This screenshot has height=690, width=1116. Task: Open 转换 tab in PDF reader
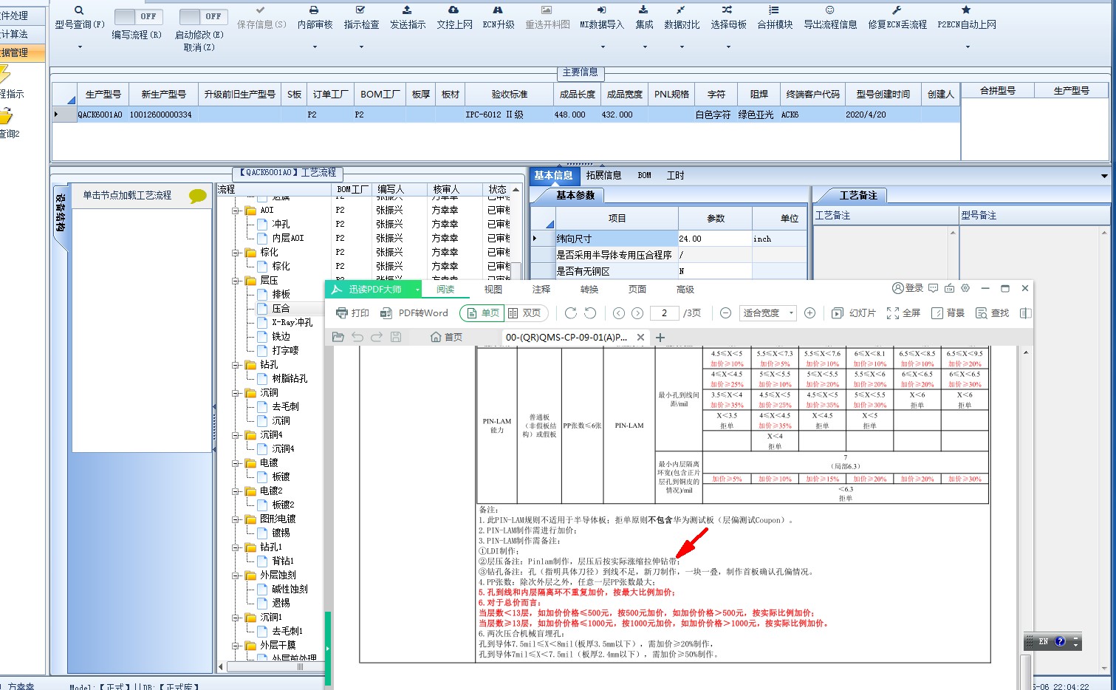click(589, 289)
